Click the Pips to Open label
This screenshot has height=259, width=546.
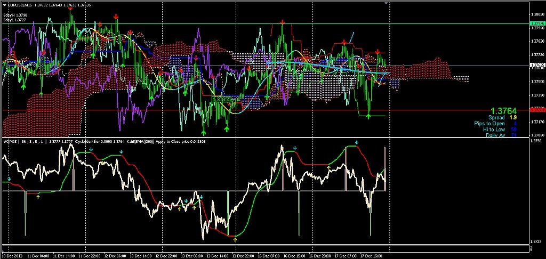point(489,124)
